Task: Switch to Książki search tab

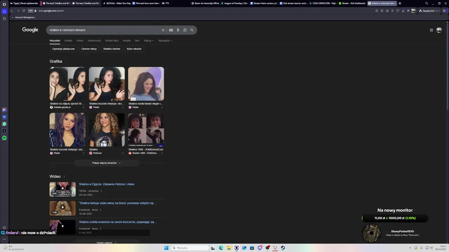Action: click(127, 41)
